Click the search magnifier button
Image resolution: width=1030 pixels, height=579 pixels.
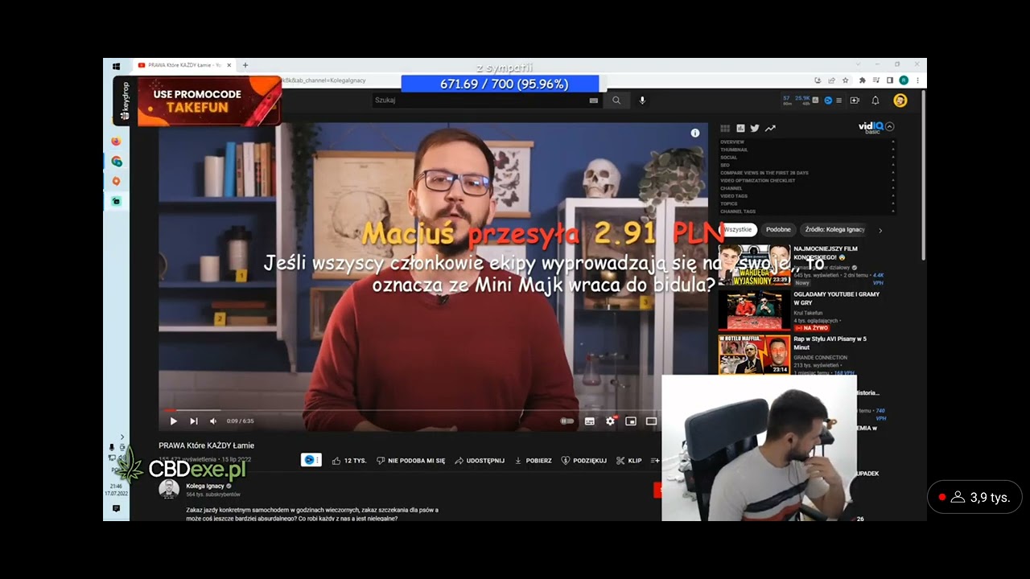click(x=616, y=101)
